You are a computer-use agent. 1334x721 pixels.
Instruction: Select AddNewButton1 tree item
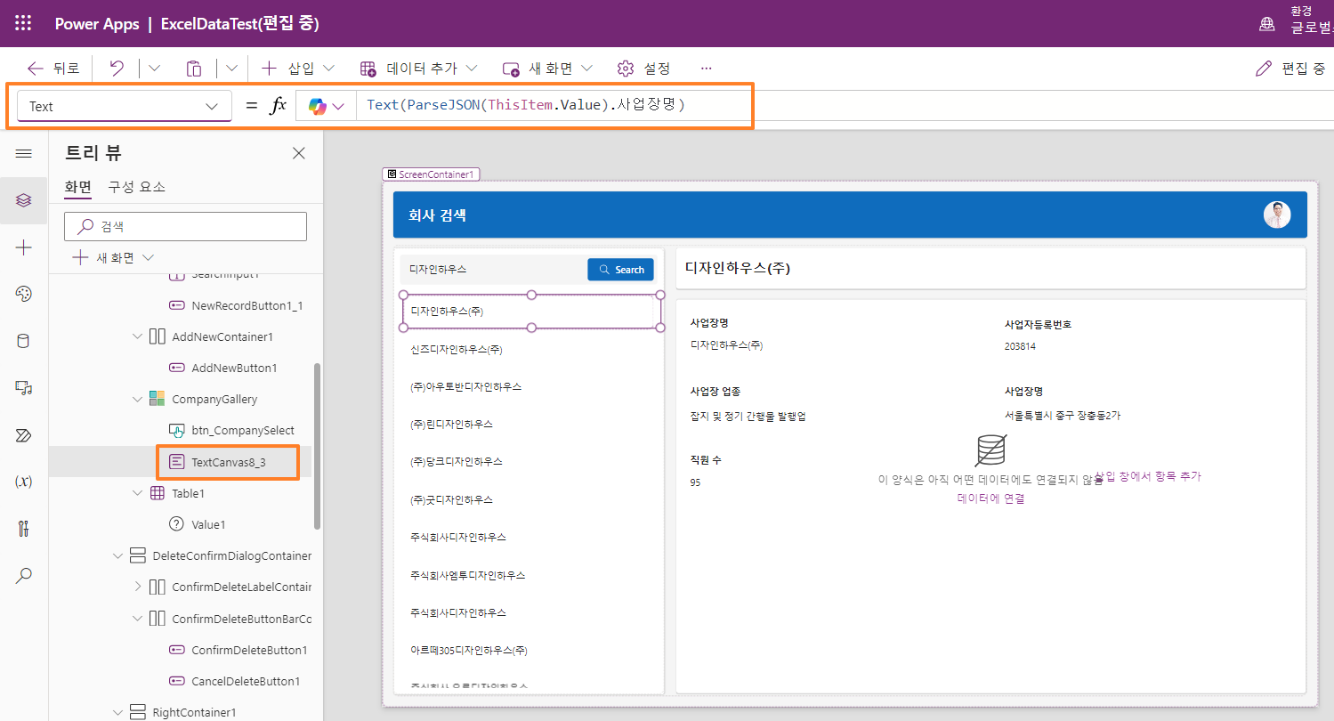coord(223,368)
